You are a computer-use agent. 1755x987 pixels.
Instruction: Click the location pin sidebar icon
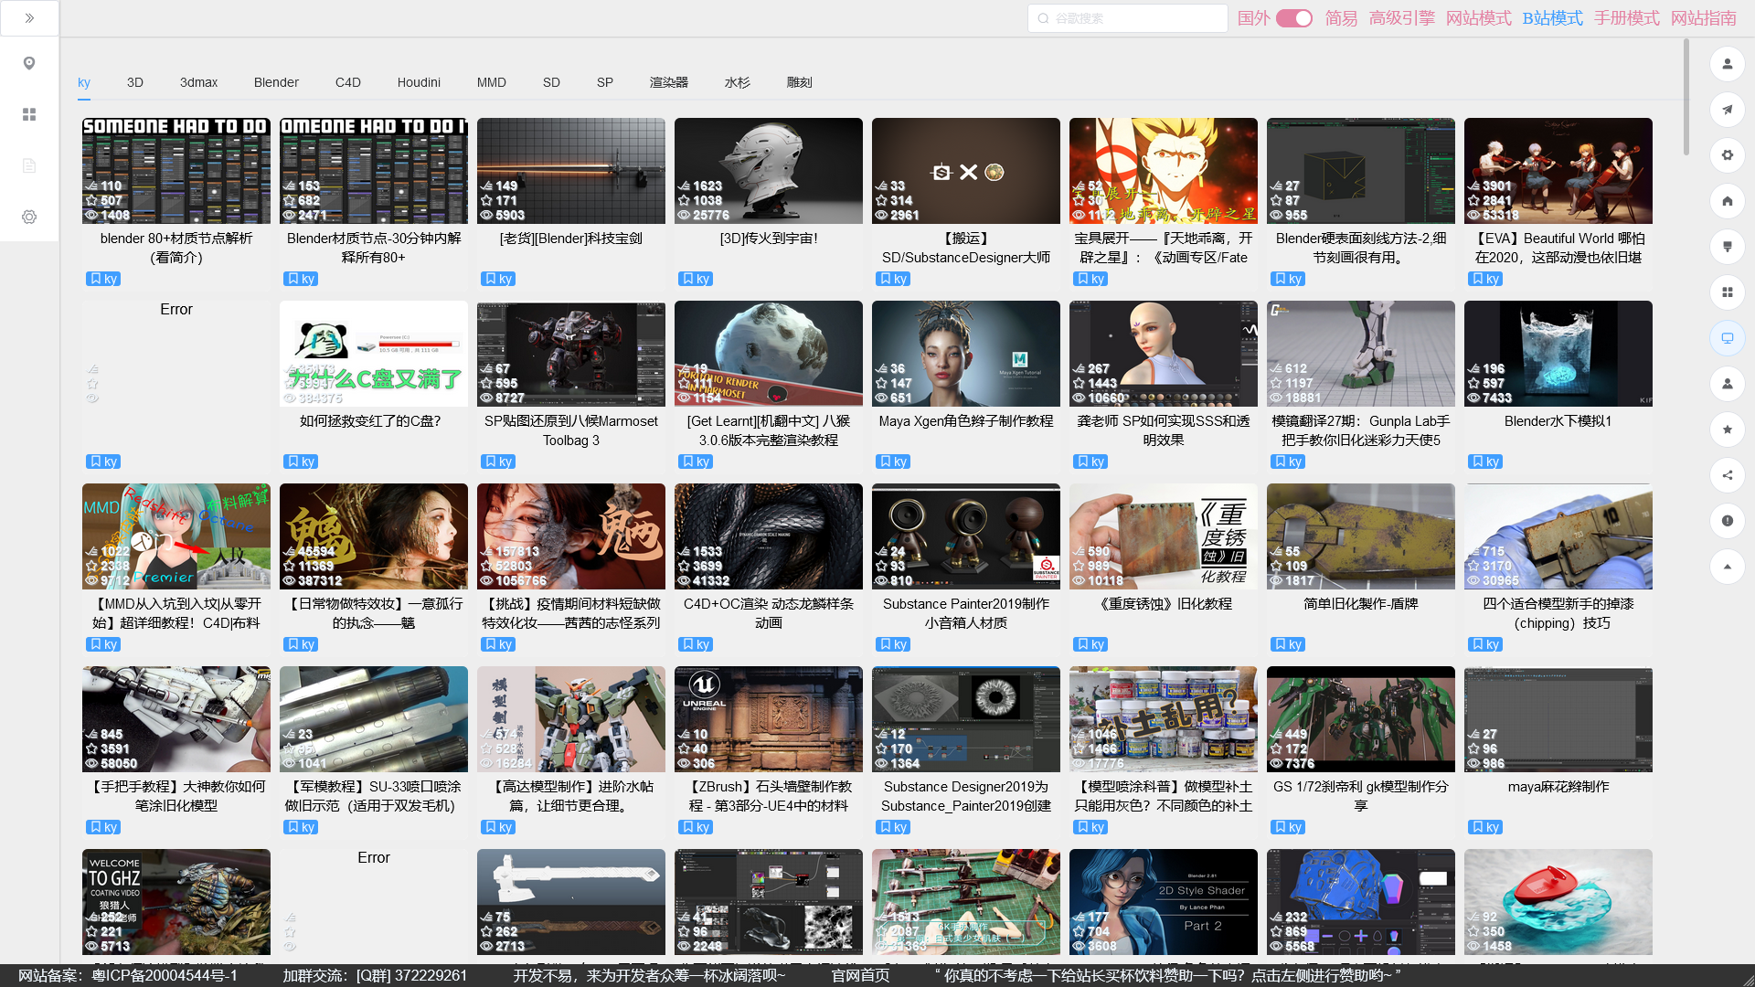(x=29, y=63)
